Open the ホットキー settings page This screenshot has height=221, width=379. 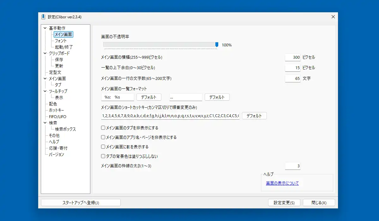[x=56, y=110]
